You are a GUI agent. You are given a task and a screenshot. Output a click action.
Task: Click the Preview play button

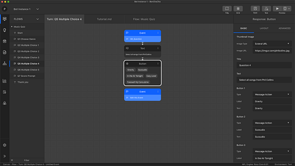(278, 9)
